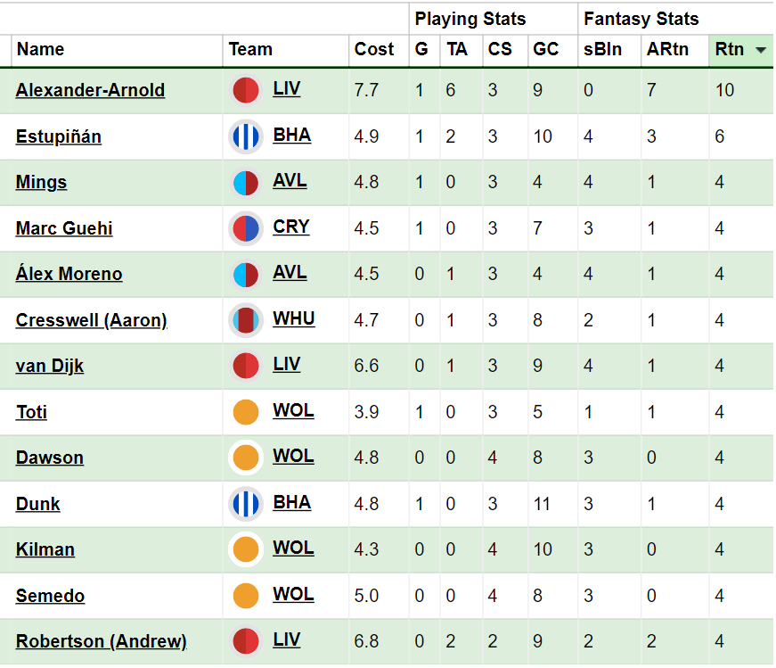Open the Kilman player link
This screenshot has width=776, height=668.
pyautogui.click(x=45, y=549)
